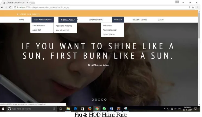Collapse the Internal Mark dropdown
The image size is (202, 117).
point(68,20)
